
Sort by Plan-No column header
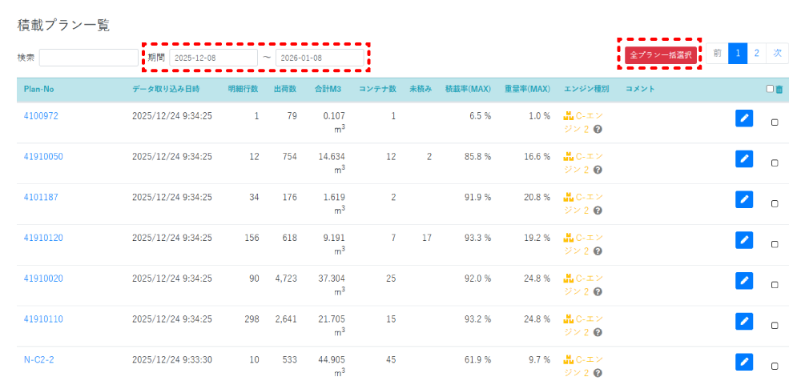38,89
